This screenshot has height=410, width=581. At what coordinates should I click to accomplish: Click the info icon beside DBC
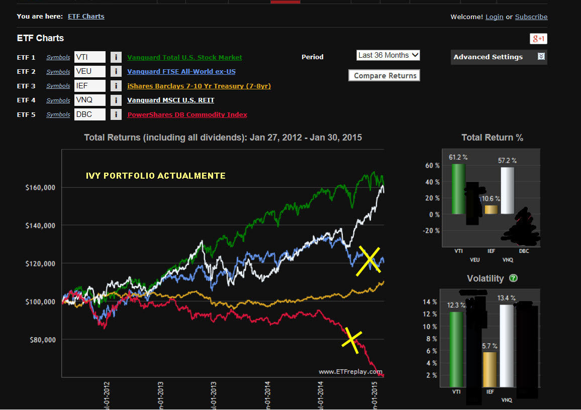point(116,114)
